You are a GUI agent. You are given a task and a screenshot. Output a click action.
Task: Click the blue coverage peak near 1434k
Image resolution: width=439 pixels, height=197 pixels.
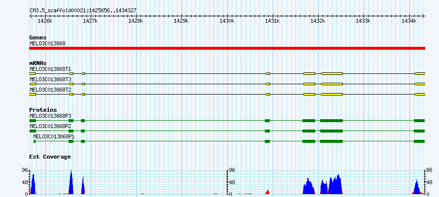(417, 187)
